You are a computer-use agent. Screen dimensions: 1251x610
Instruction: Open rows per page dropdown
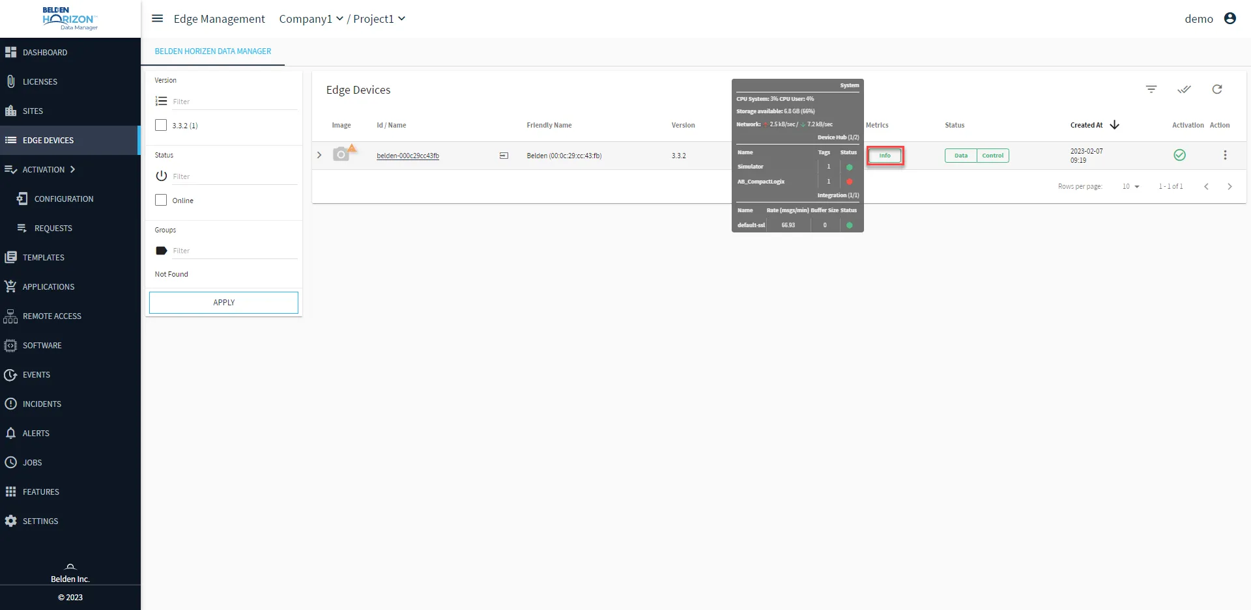coord(1130,186)
